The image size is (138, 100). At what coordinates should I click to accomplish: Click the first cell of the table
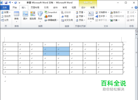click(x=10, y=45)
